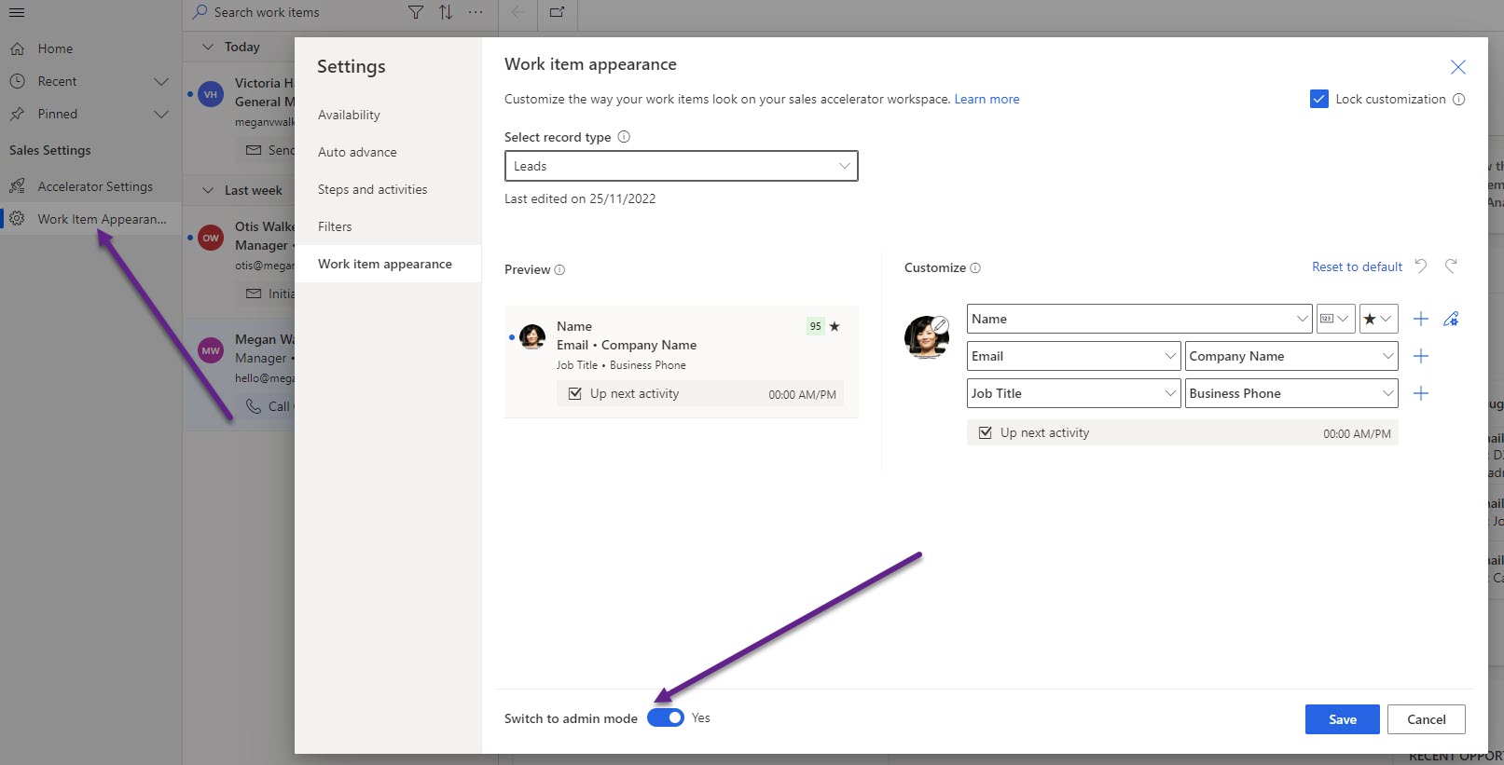Click Reset to default link
The image size is (1504, 765).
point(1357,266)
